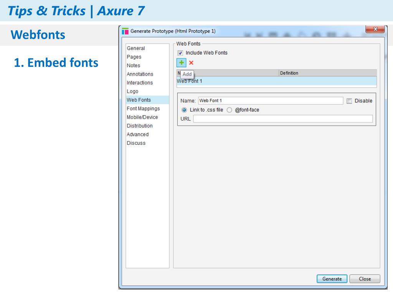This screenshot has height=295, width=393.
Task: Select the @font-face radio button
Action: (230, 110)
